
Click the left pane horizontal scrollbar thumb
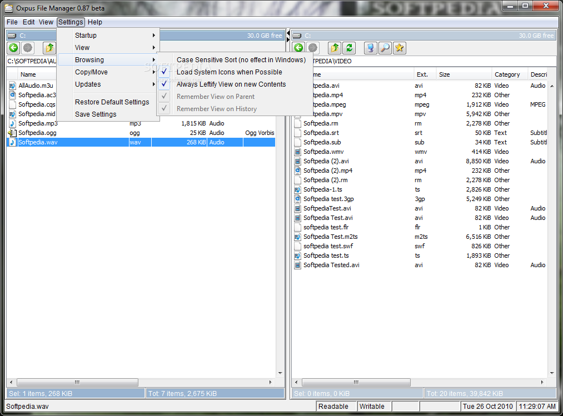coord(77,382)
